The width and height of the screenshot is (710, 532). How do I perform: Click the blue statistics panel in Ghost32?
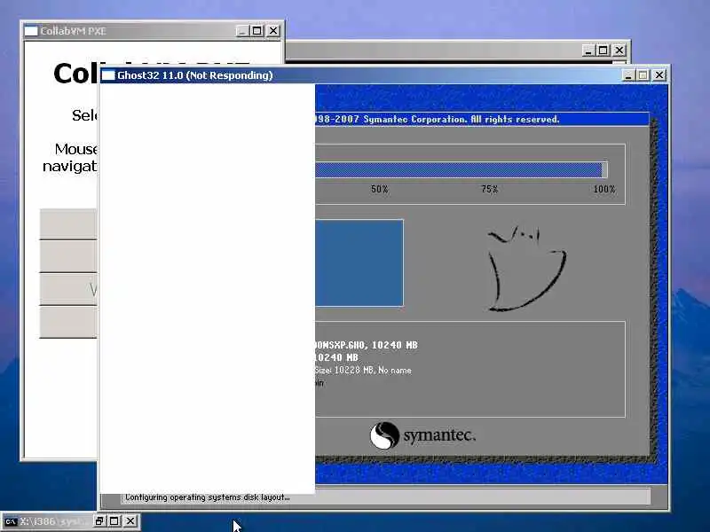[359, 263]
